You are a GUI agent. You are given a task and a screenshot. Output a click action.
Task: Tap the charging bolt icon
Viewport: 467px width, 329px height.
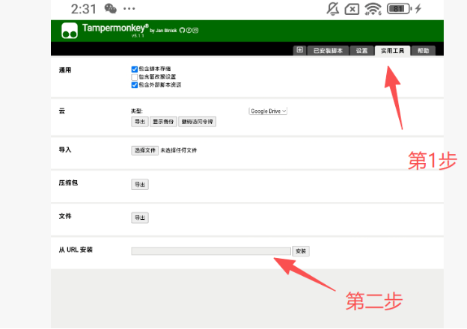pos(418,9)
